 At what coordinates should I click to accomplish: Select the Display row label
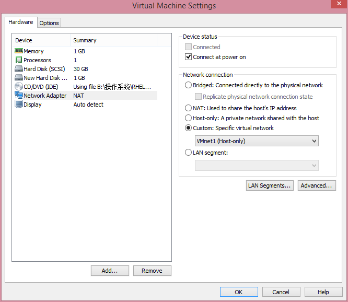[32, 104]
